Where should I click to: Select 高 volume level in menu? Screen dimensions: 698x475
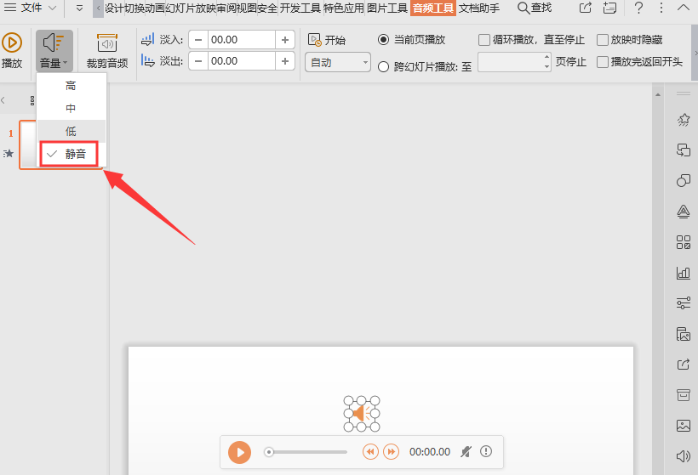[71, 86]
